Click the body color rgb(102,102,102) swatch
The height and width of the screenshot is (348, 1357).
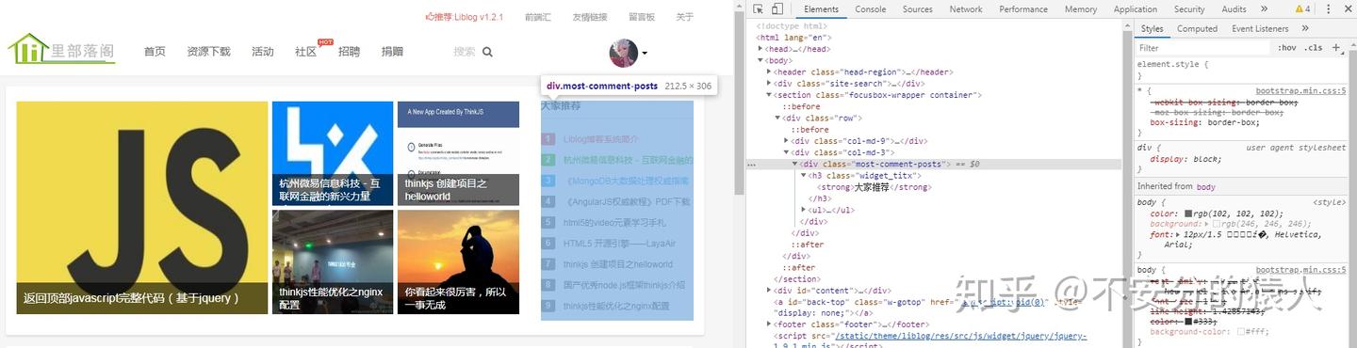(1188, 214)
